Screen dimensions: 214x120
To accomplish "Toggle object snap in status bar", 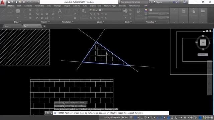I will 162,118.
